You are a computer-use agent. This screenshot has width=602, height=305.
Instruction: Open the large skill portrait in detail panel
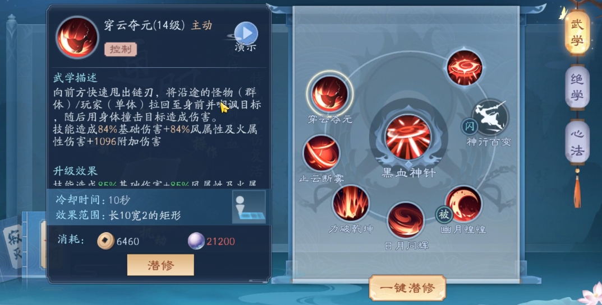click(77, 37)
